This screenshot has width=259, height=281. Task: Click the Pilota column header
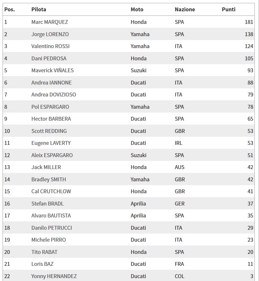[x=38, y=9]
